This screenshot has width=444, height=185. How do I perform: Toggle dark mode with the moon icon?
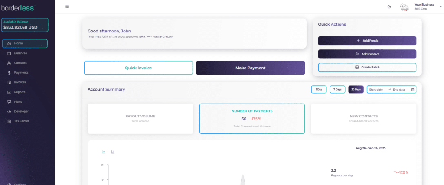pyautogui.click(x=389, y=6)
